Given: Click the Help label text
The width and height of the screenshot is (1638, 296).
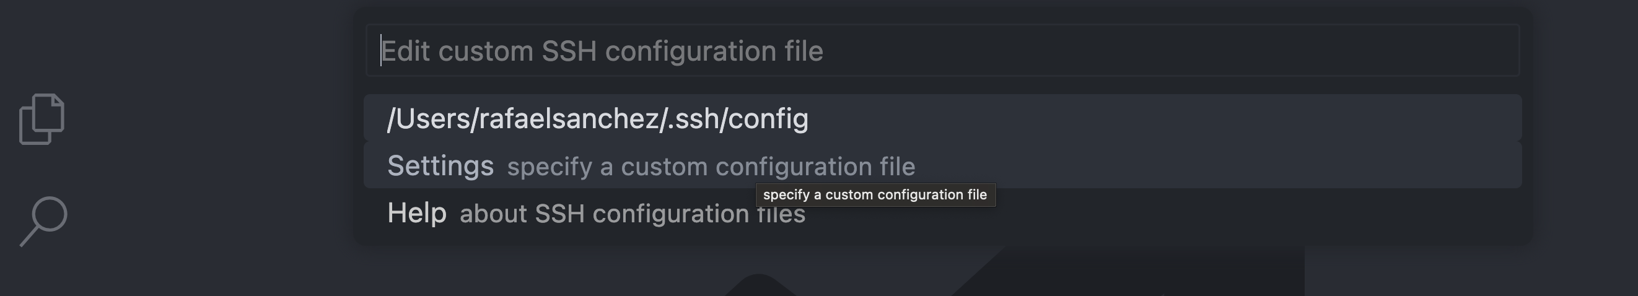Looking at the screenshot, I should [x=416, y=214].
